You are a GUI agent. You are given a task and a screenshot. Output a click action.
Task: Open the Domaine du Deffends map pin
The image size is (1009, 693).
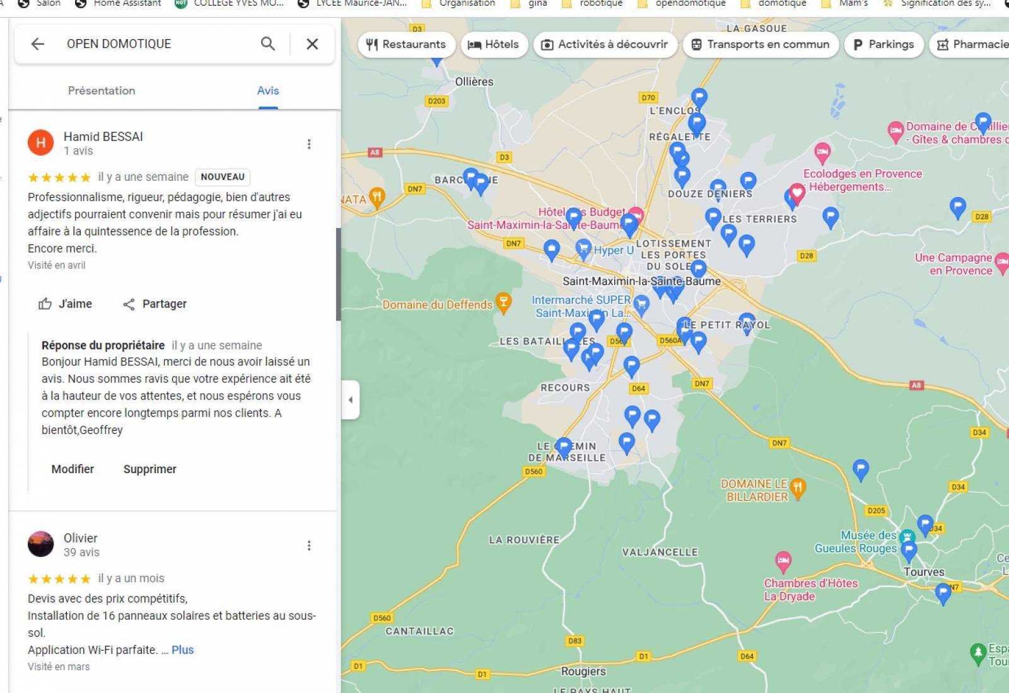pos(503,303)
